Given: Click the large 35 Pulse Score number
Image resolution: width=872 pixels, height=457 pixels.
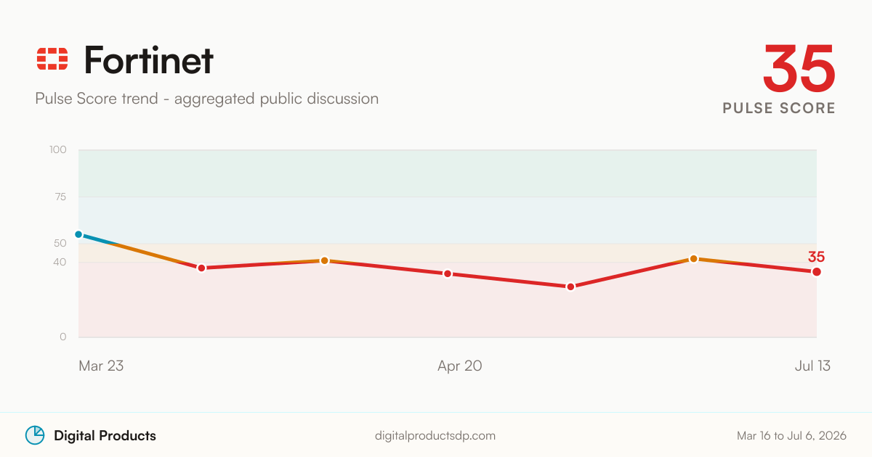Looking at the screenshot, I should pyautogui.click(x=799, y=68).
